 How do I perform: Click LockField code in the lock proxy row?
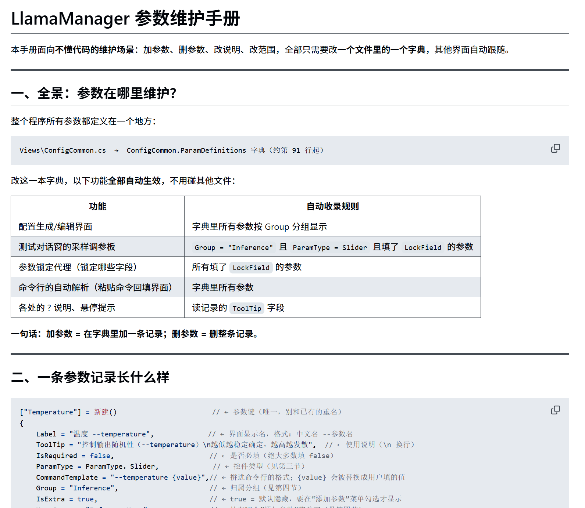tap(251, 268)
